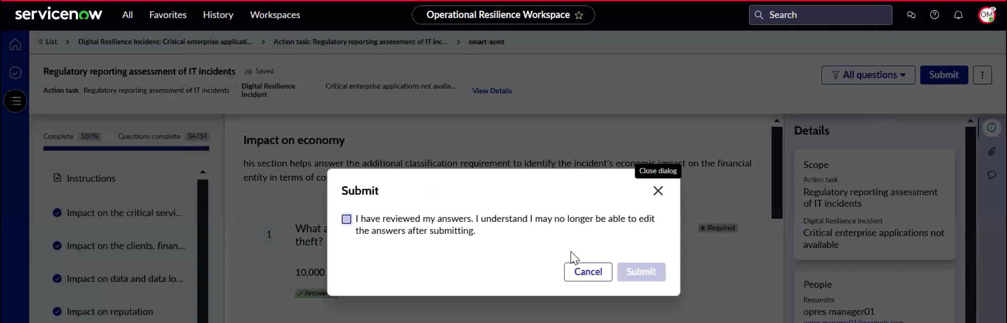The width and height of the screenshot is (1007, 323).
Task: Open the Favorites menu
Action: pos(168,15)
